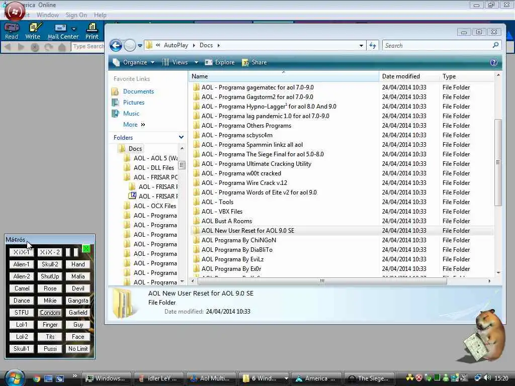This screenshot has width=515, height=386.
Task: Open the Organize menu
Action: click(x=134, y=62)
